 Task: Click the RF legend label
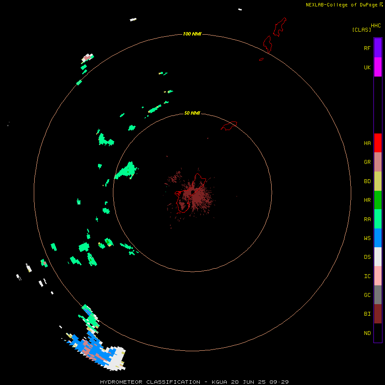[367, 48]
